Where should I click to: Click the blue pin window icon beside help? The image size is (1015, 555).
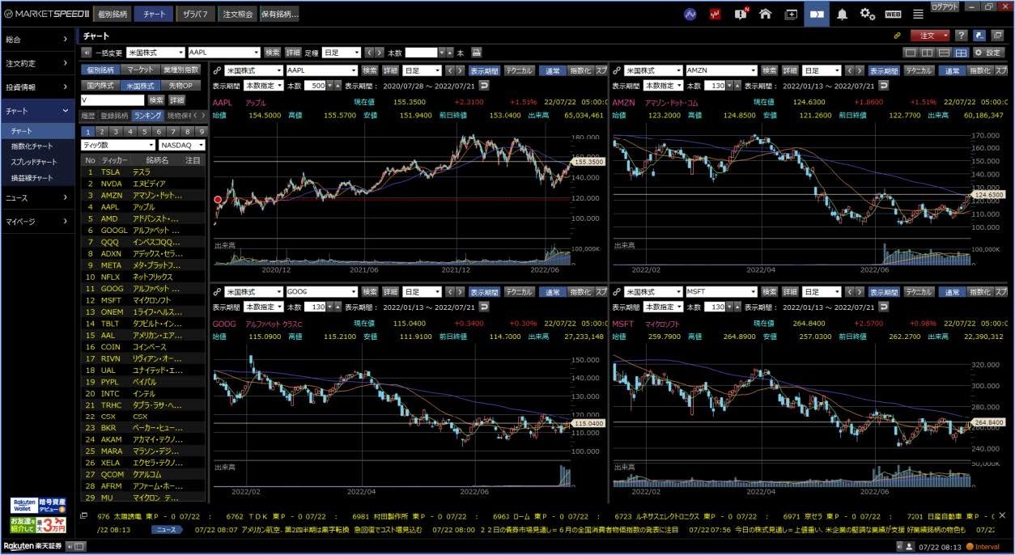tap(979, 36)
